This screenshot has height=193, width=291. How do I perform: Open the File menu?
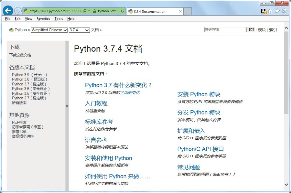tap(8, 19)
